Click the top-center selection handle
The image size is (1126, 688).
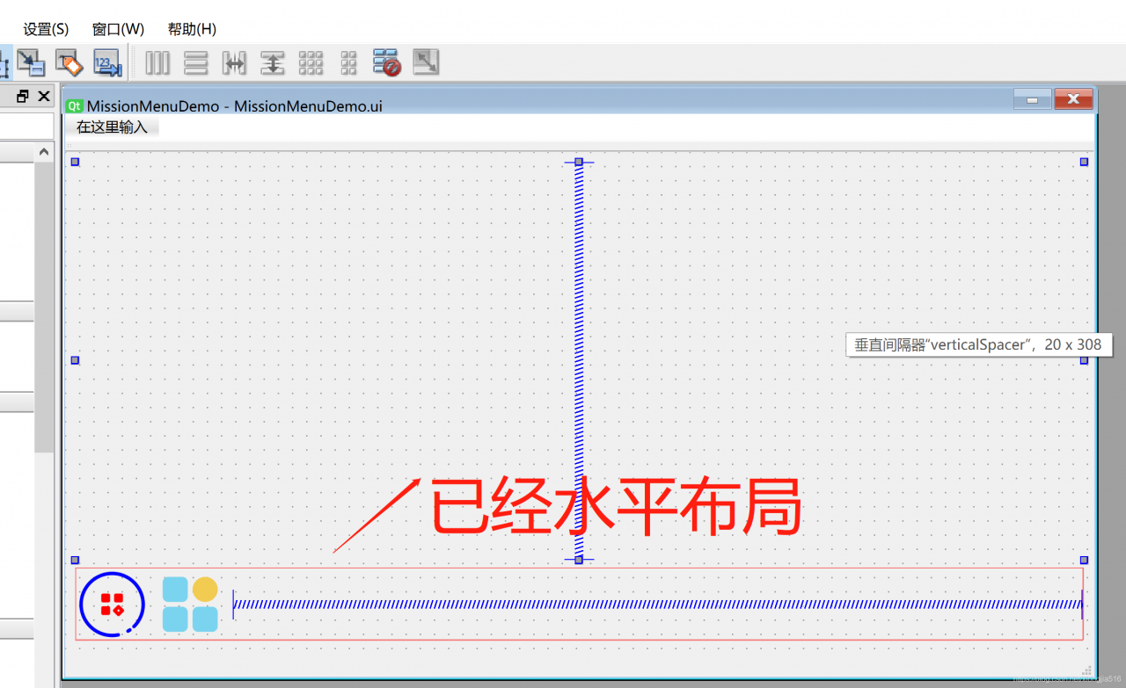click(579, 162)
